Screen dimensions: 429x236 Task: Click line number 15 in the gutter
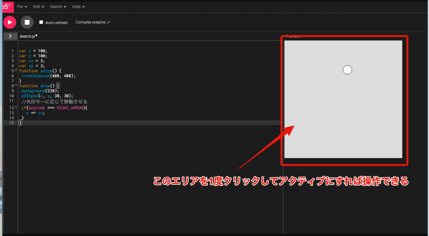pyautogui.click(x=12, y=123)
